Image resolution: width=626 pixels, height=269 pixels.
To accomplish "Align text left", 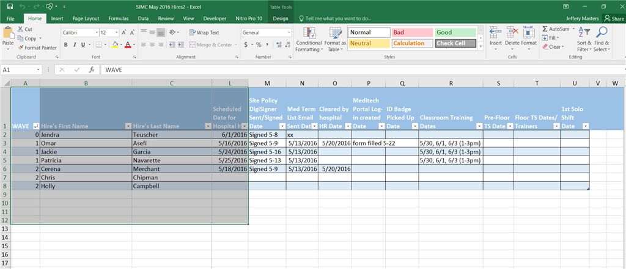I will [143, 45].
